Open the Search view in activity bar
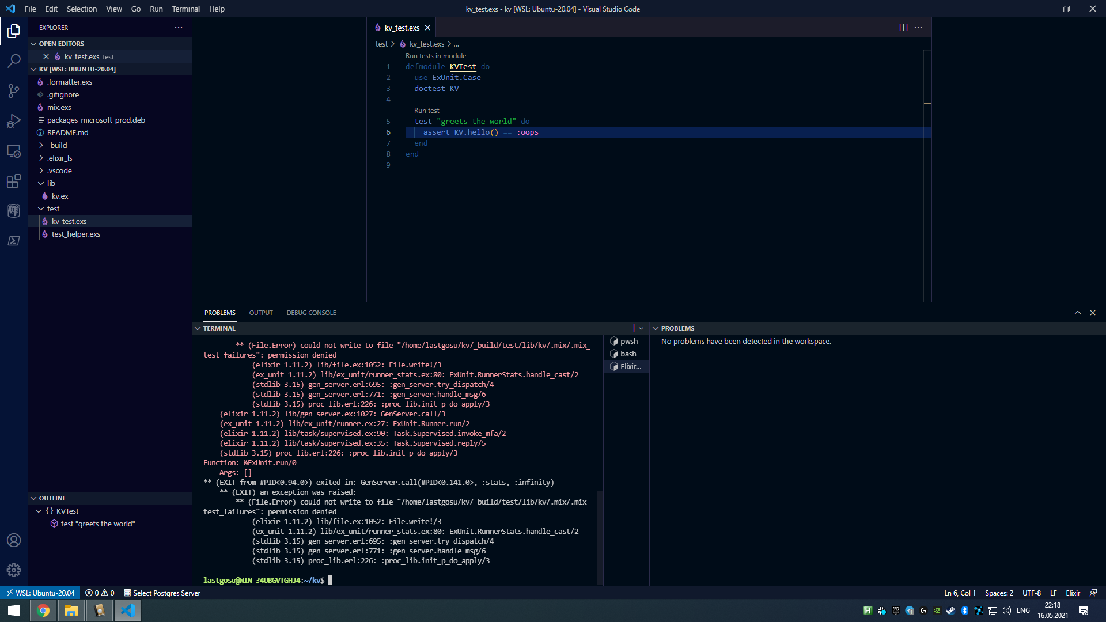The height and width of the screenshot is (622, 1106). pos(14,60)
